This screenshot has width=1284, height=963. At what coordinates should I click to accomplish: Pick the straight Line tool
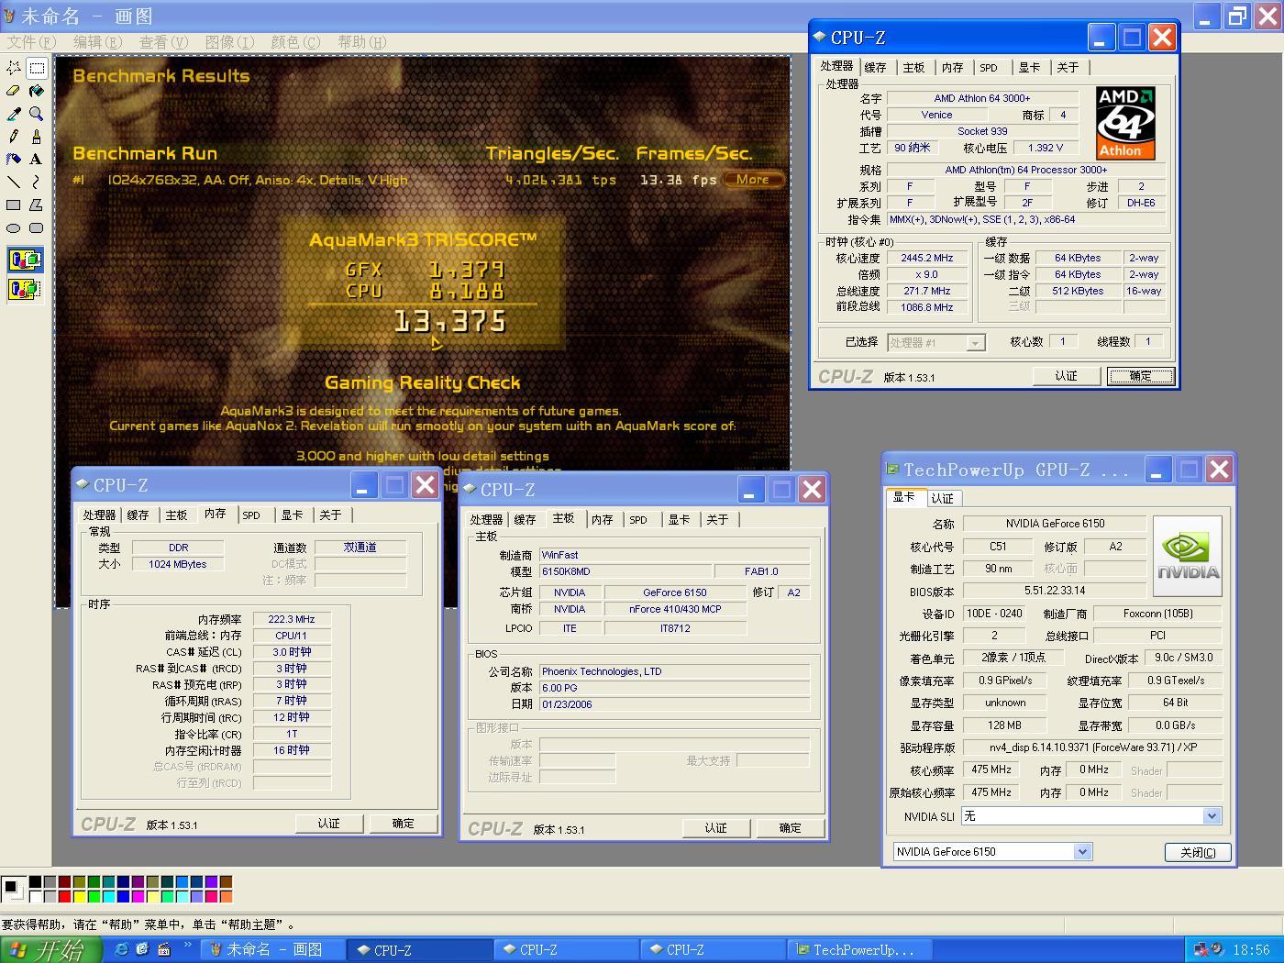click(14, 183)
